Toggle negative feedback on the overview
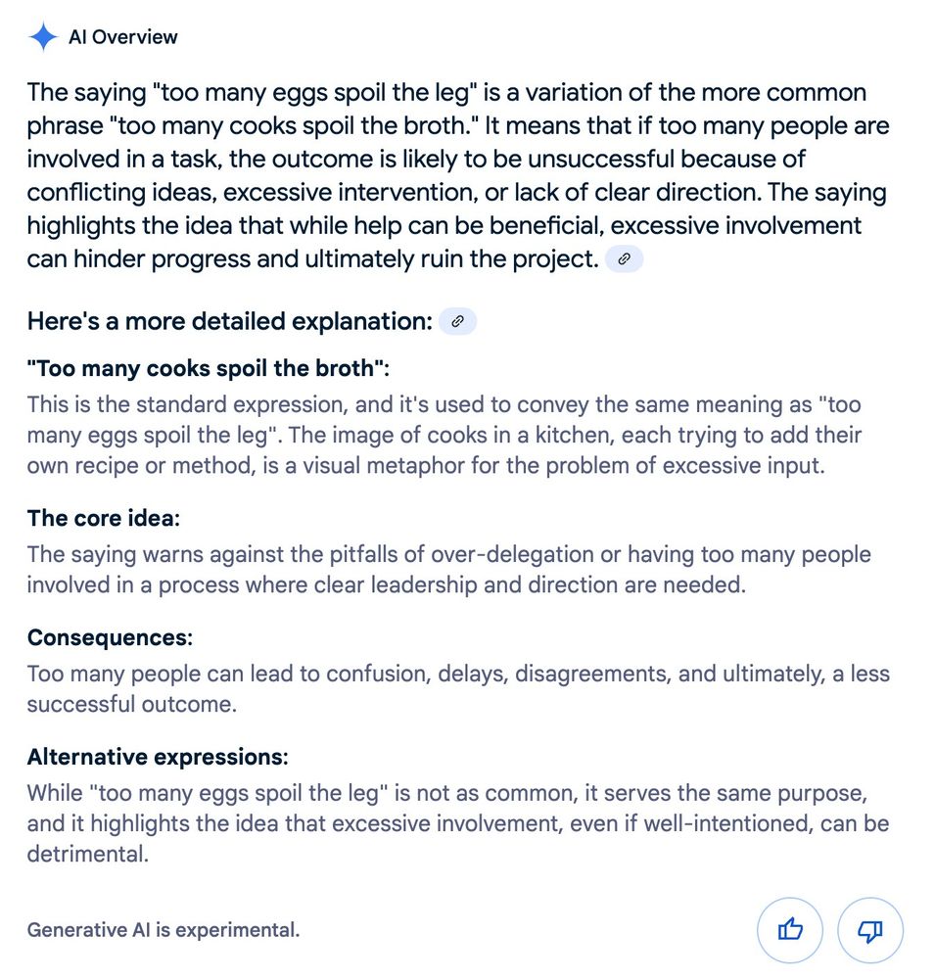Screen dimensions: 935x979 click(869, 930)
